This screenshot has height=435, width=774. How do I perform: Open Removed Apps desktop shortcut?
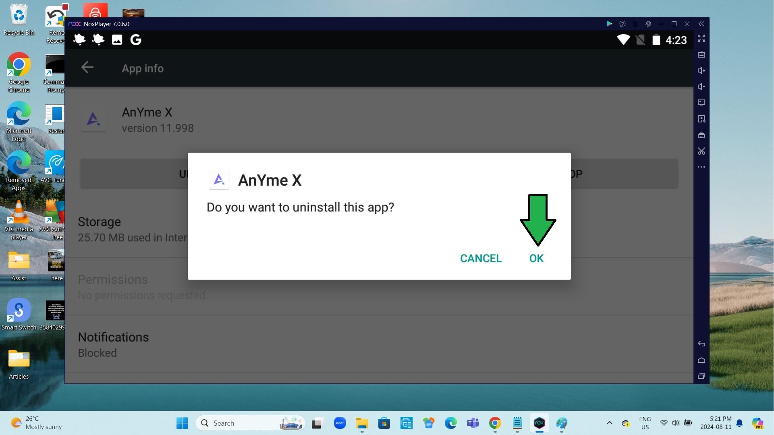[19, 171]
